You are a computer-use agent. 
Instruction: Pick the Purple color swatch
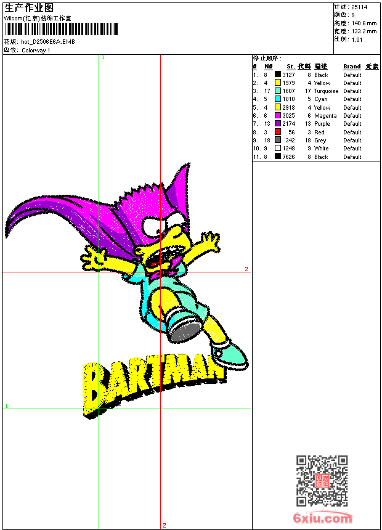[x=277, y=123]
